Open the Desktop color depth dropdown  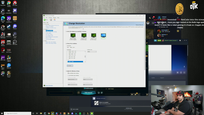click(72, 80)
